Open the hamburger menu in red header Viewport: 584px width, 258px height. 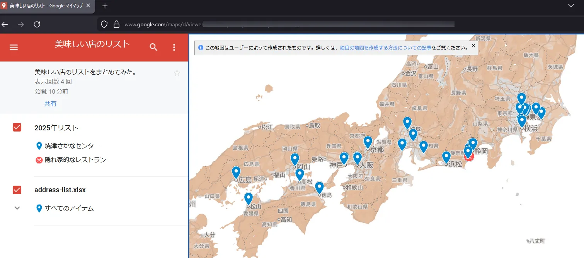14,47
